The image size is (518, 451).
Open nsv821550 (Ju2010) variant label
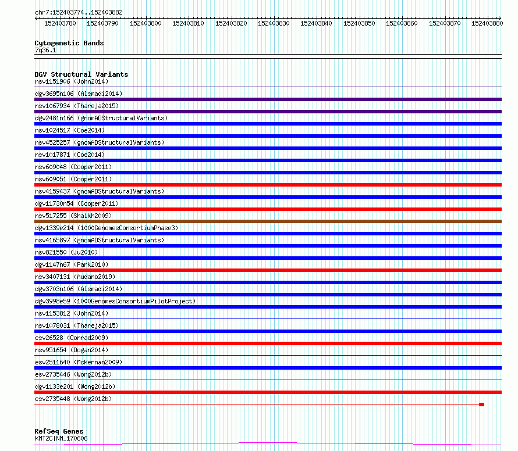point(66,252)
